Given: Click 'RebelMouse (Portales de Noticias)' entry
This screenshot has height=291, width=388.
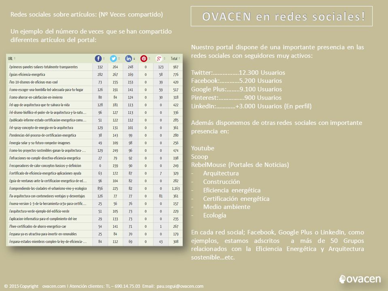Looking at the screenshot, I should [x=240, y=165].
